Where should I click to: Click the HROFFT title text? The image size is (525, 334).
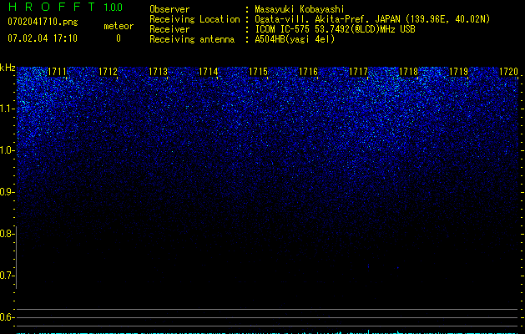tap(52, 7)
